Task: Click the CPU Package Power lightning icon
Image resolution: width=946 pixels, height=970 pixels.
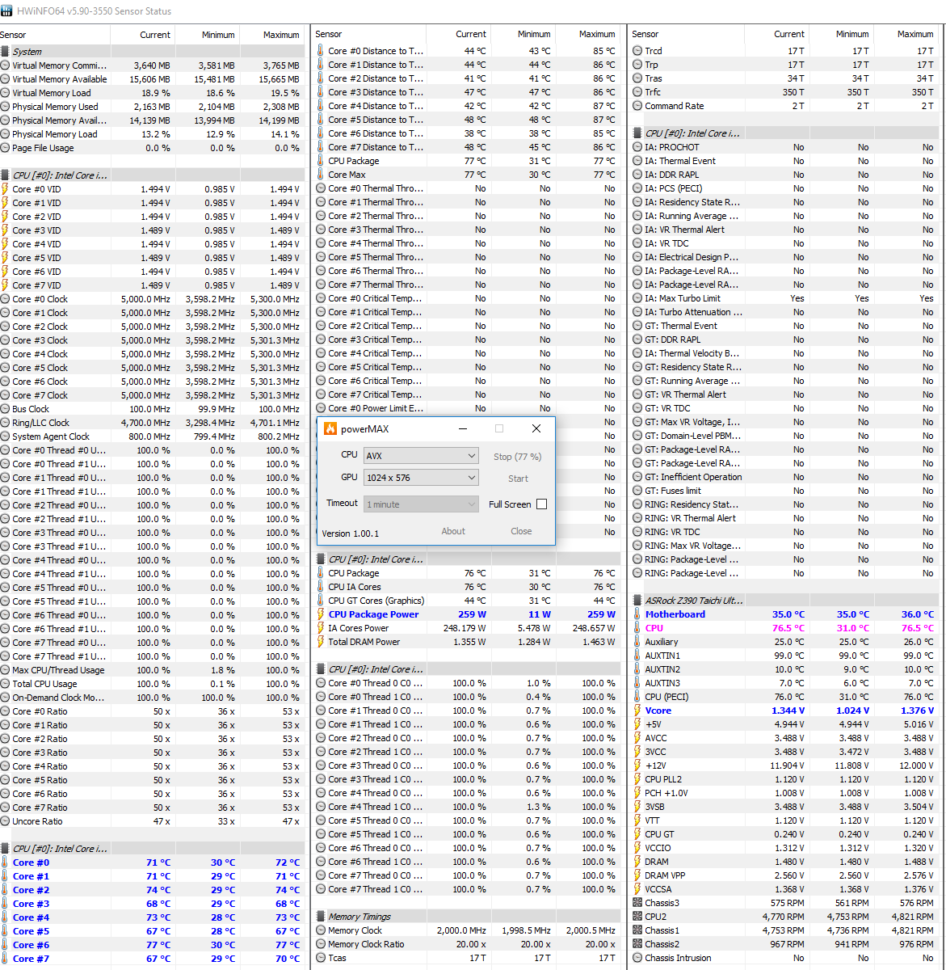Action: pyautogui.click(x=322, y=614)
